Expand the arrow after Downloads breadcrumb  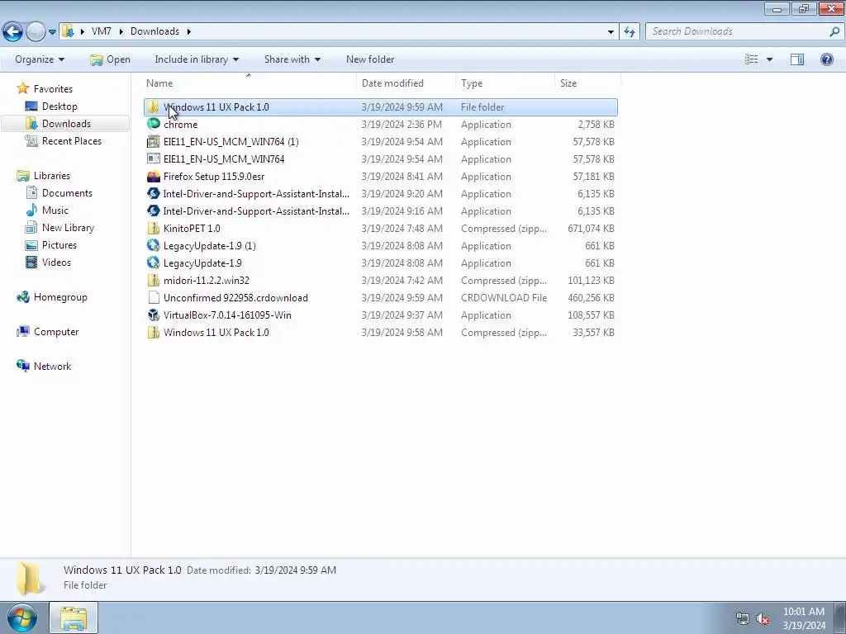pyautogui.click(x=189, y=31)
